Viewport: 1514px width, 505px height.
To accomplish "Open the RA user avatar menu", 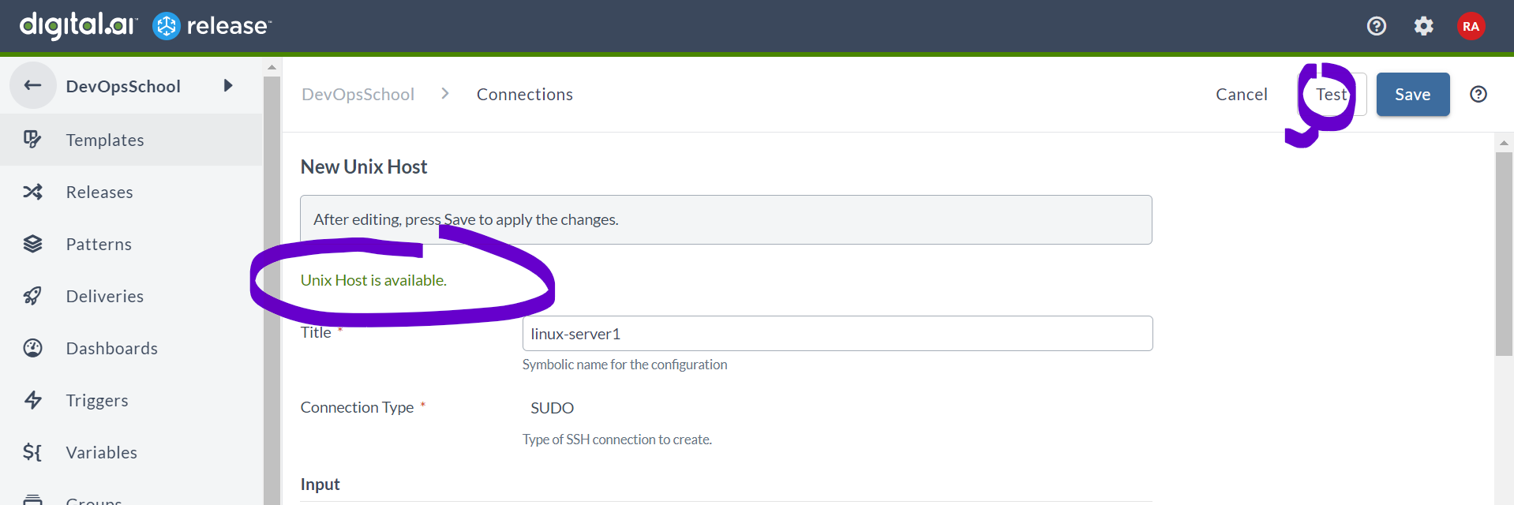I will click(x=1471, y=26).
